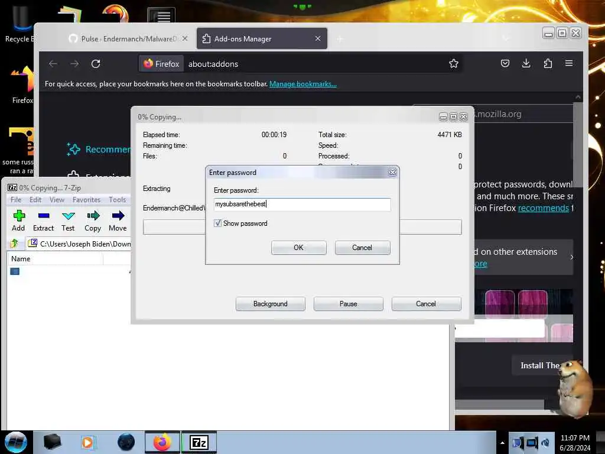Send the extraction to Background
The width and height of the screenshot is (605, 454).
pyautogui.click(x=271, y=304)
